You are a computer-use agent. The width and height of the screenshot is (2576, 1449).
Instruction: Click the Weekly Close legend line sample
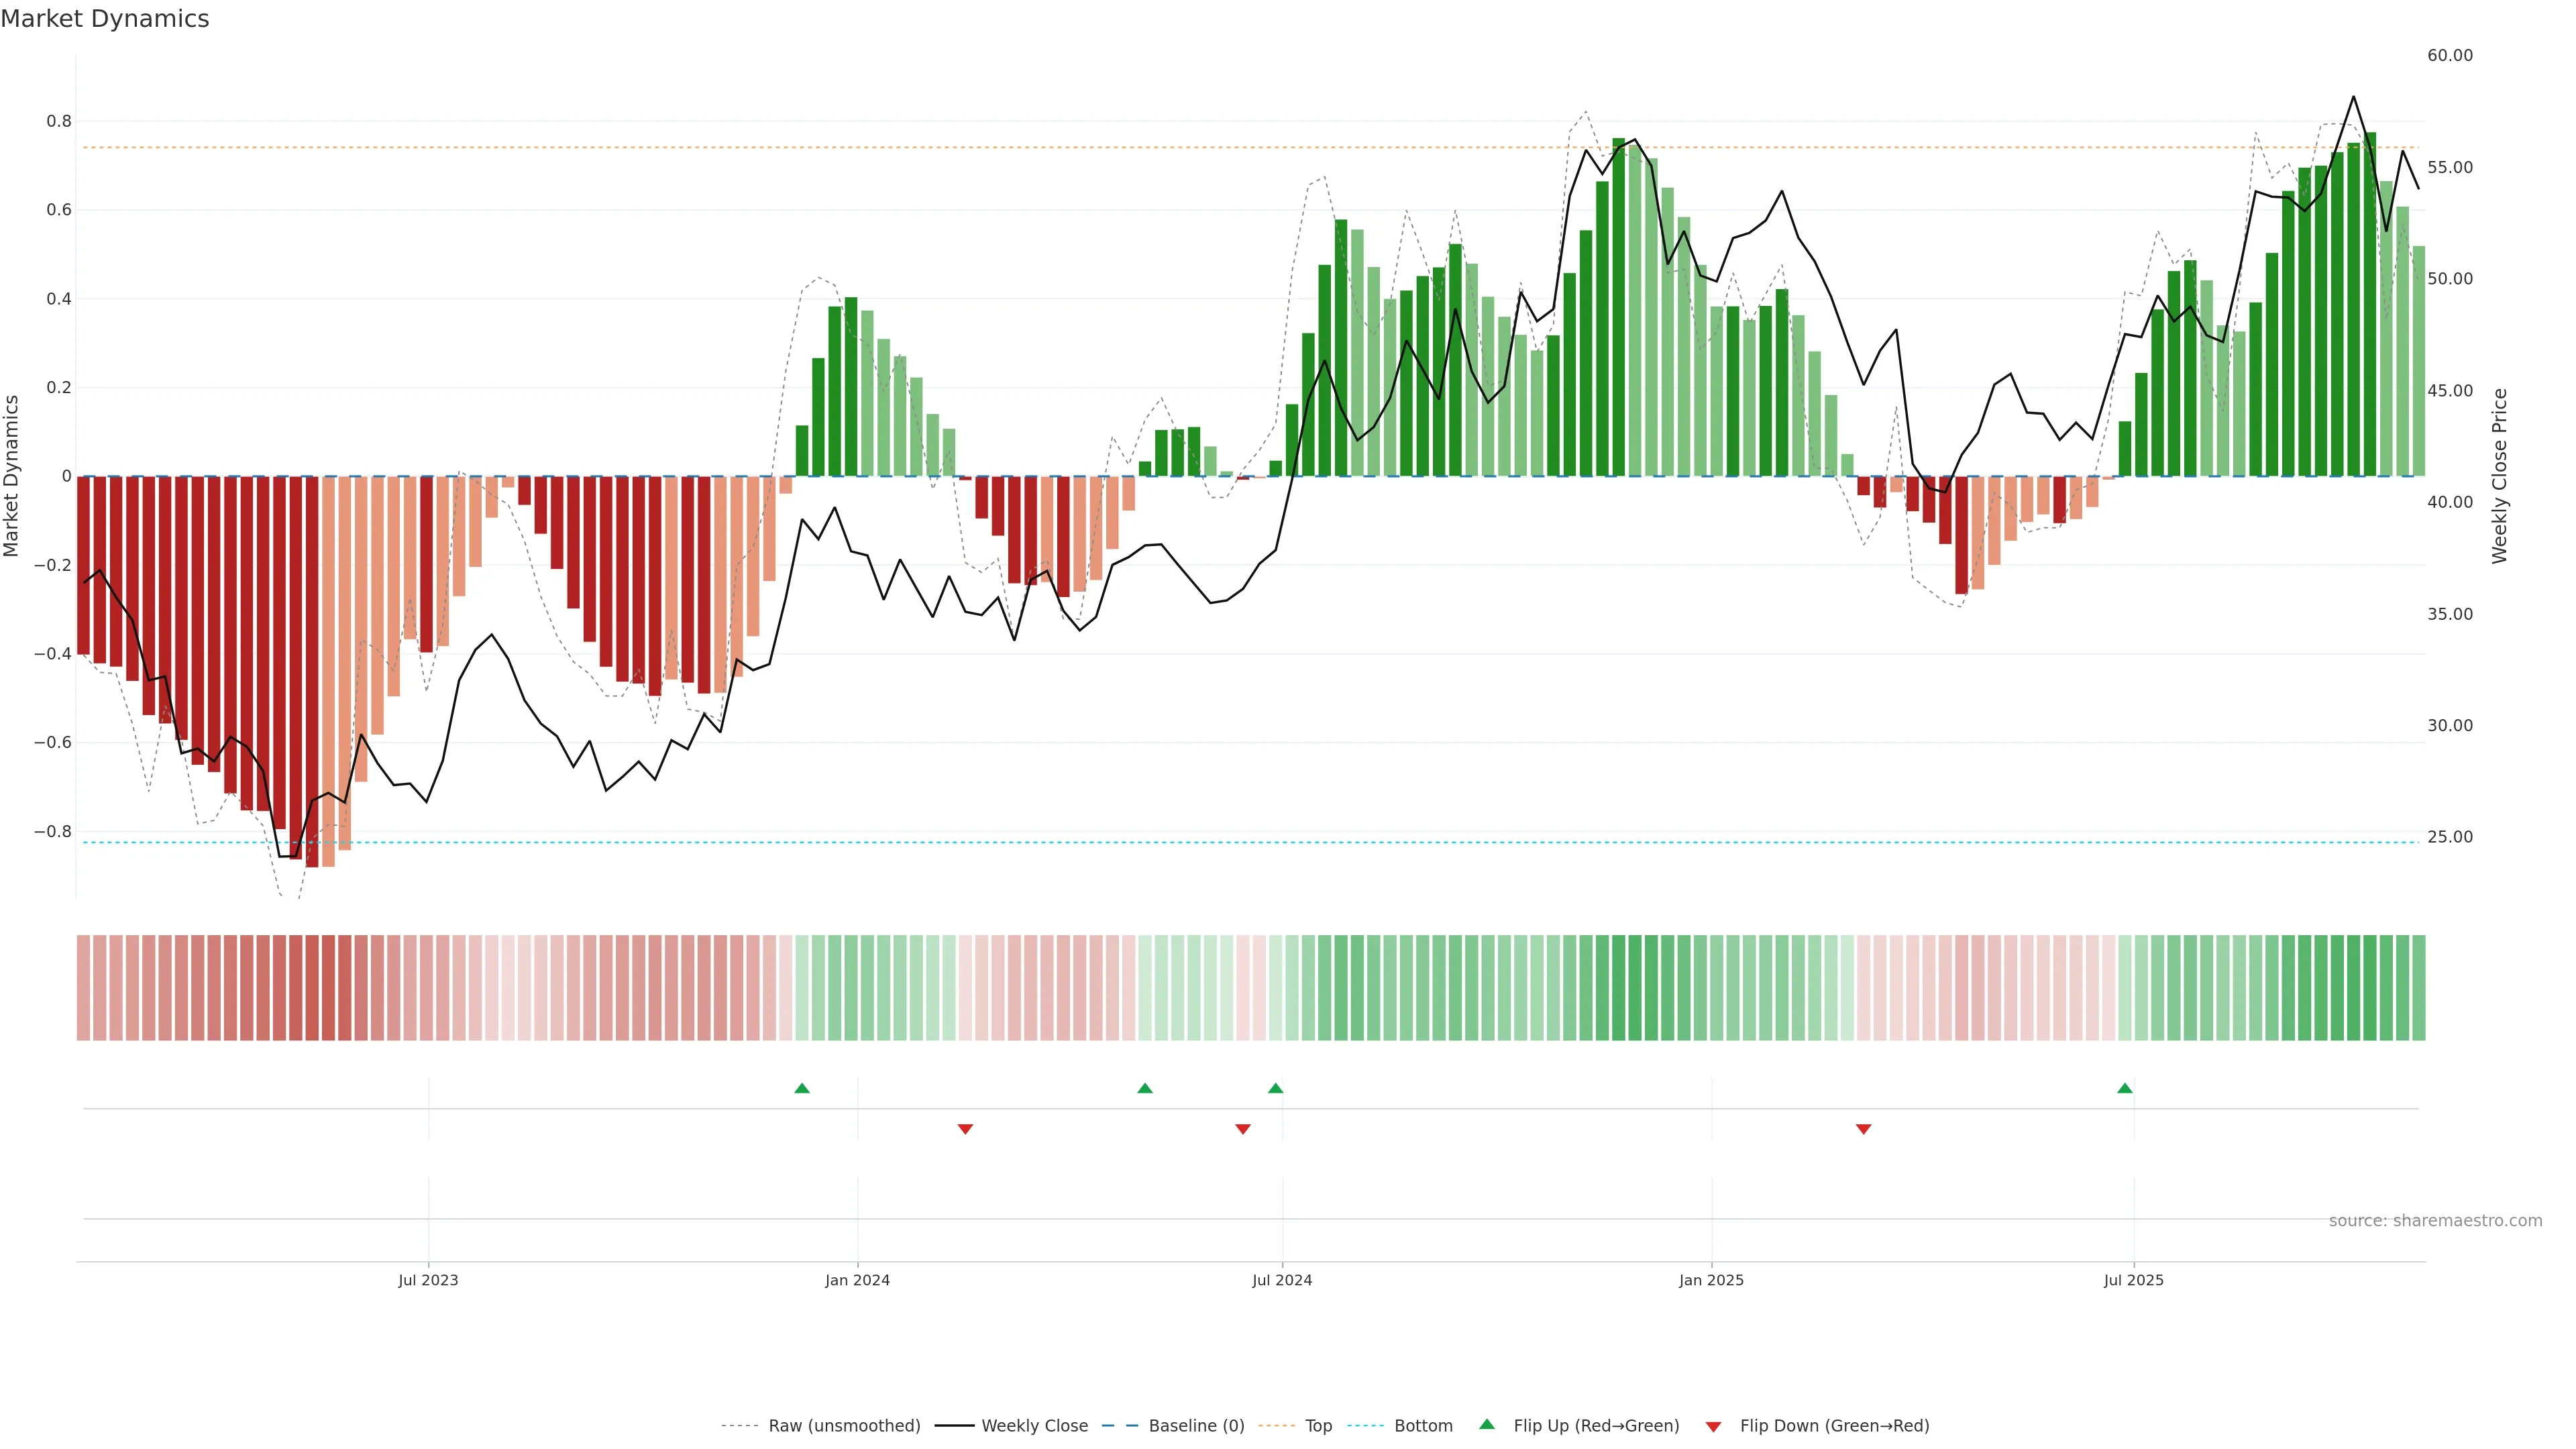[954, 1426]
